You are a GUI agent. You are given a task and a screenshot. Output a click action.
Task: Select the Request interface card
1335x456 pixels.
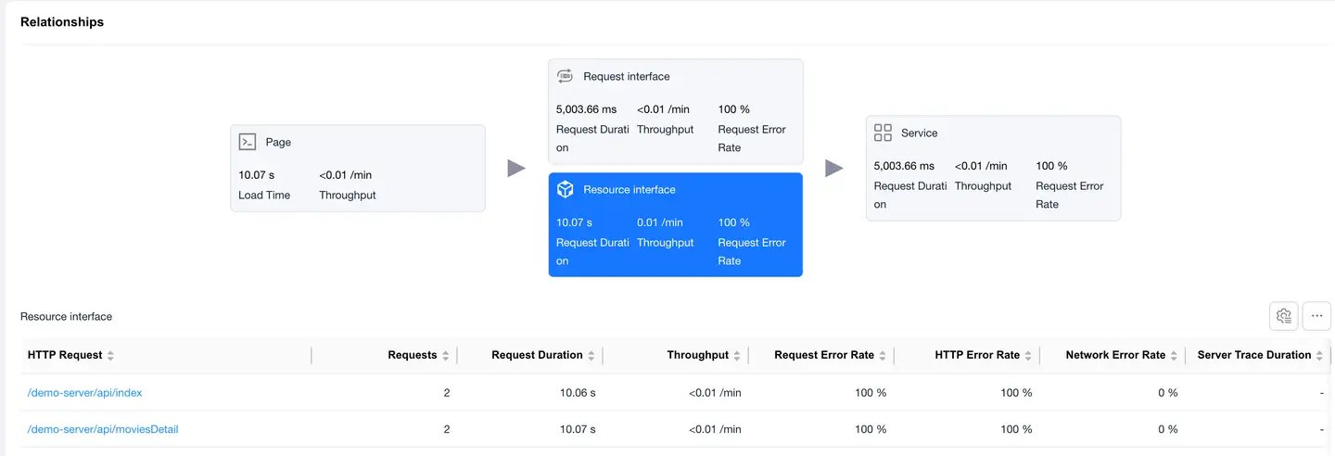675,112
